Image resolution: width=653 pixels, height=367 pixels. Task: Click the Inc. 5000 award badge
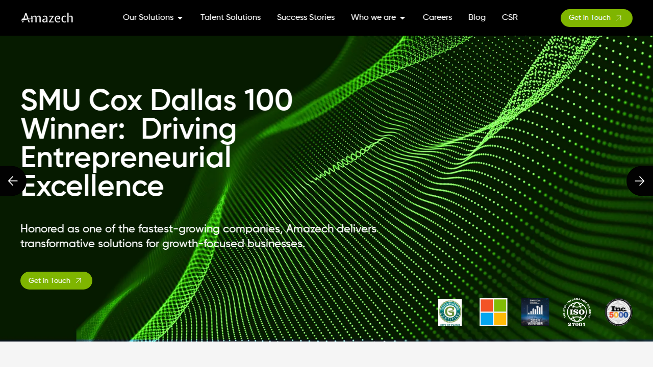pyautogui.click(x=619, y=312)
